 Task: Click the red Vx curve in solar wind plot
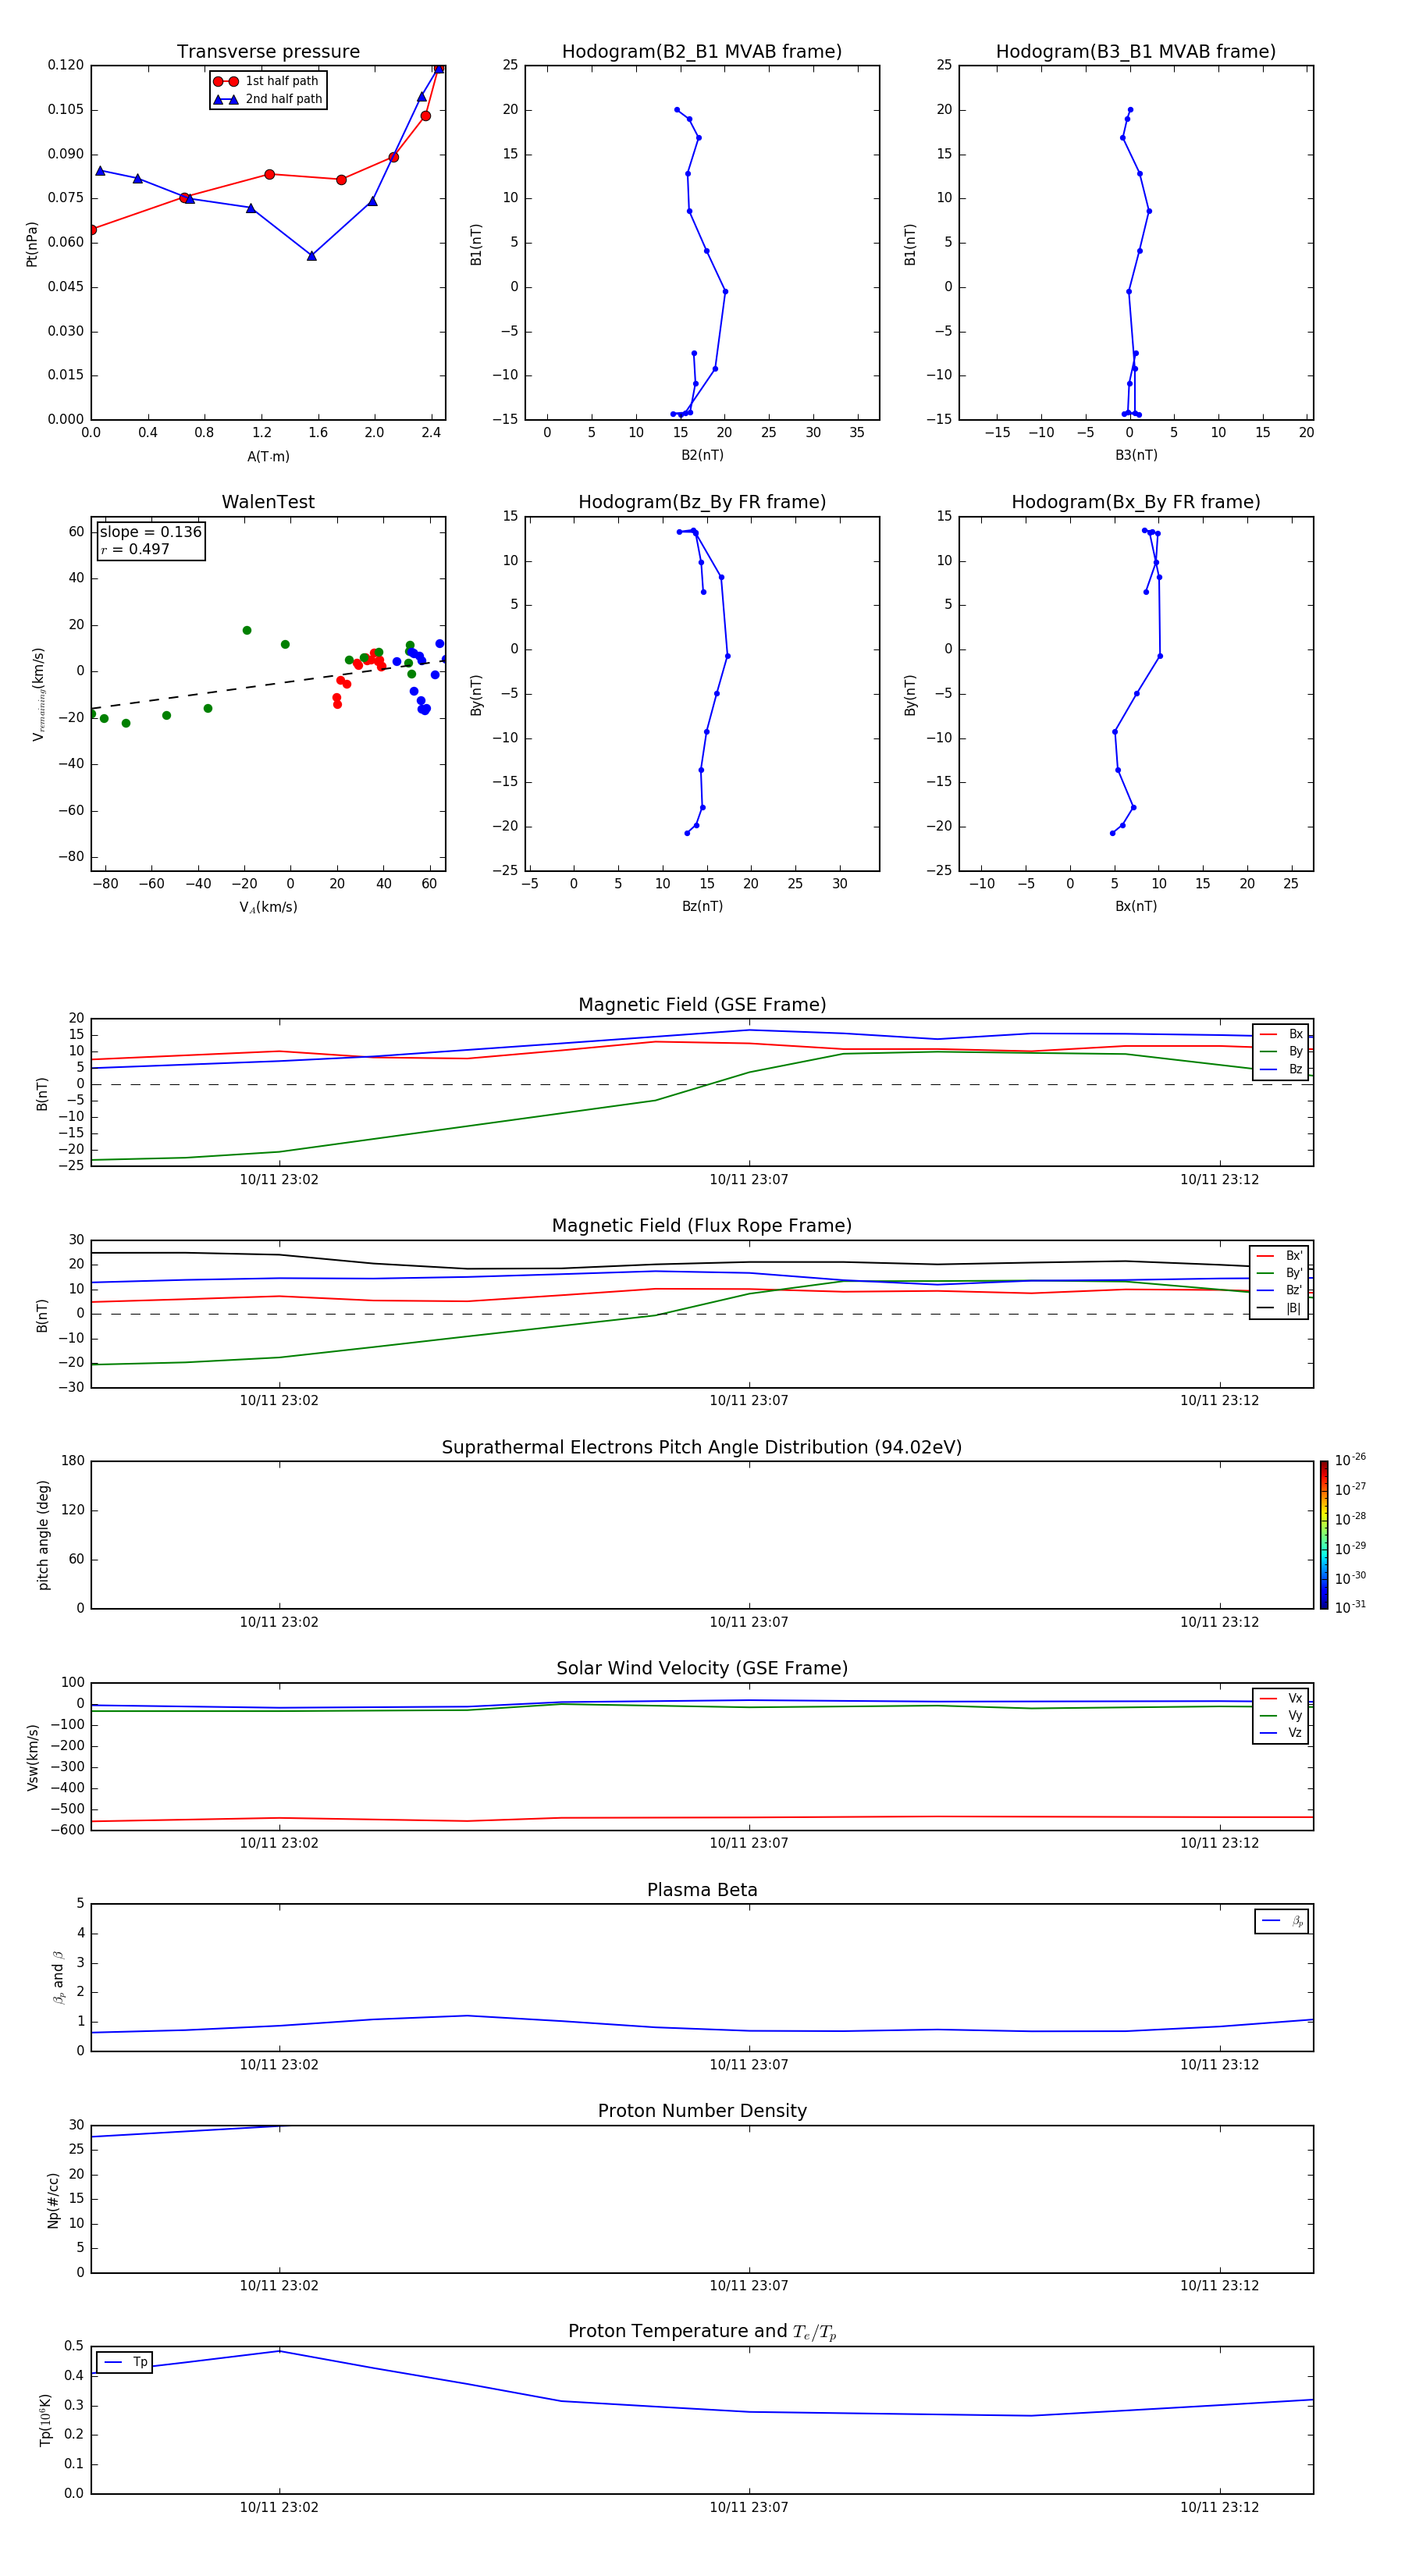pyautogui.click(x=702, y=1817)
